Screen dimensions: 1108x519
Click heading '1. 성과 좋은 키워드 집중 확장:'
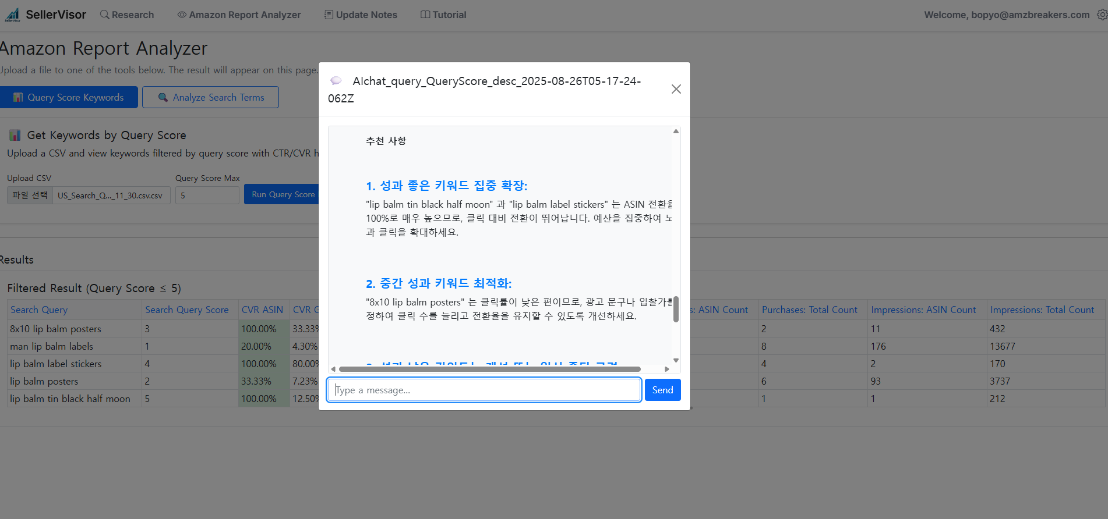[x=446, y=186]
